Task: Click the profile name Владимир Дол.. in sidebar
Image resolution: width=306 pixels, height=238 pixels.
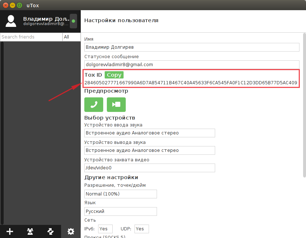Action: [x=46, y=19]
